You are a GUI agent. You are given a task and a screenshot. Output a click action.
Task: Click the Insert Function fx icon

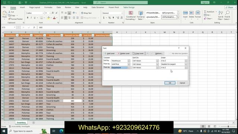click(x=34, y=28)
